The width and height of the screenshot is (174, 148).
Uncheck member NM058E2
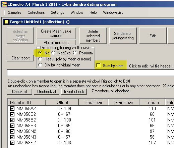(x=12, y=120)
